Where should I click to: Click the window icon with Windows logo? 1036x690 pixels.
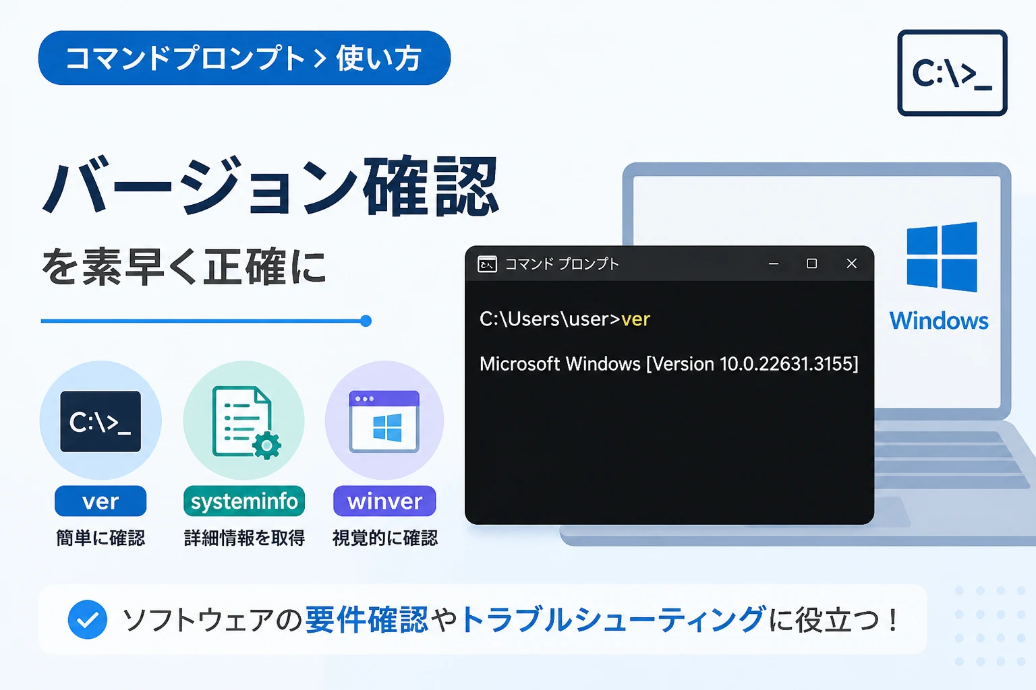384,422
